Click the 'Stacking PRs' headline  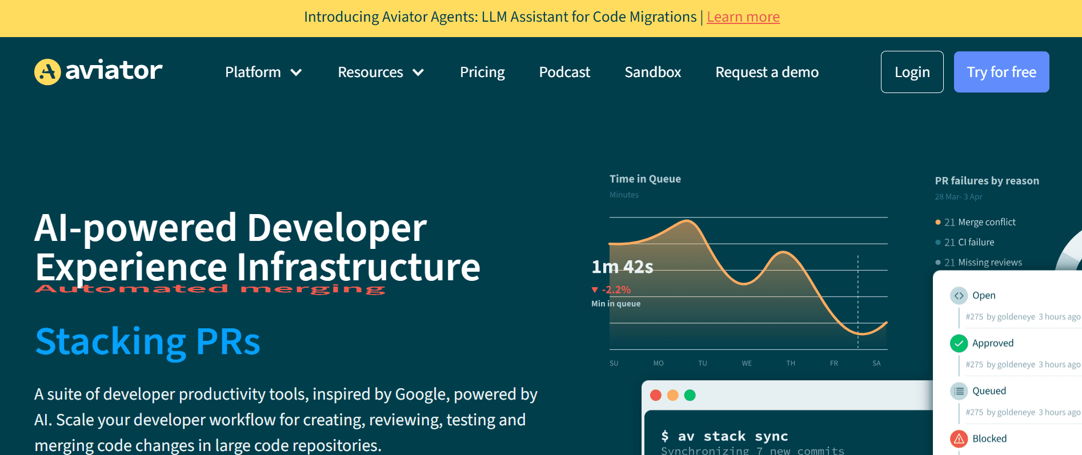pos(147,342)
